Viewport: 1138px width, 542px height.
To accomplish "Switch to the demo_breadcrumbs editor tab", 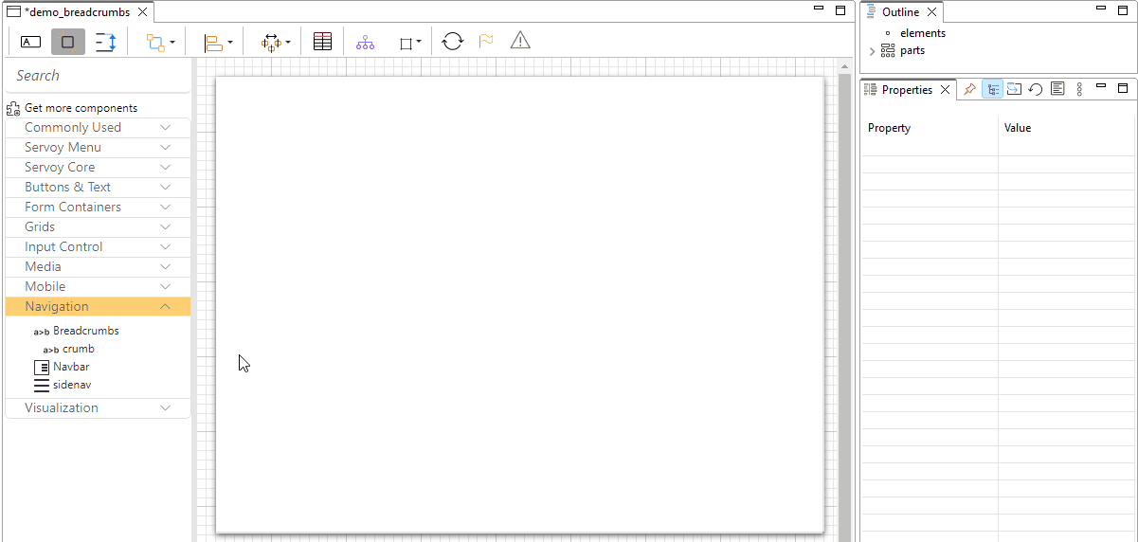I will point(77,12).
